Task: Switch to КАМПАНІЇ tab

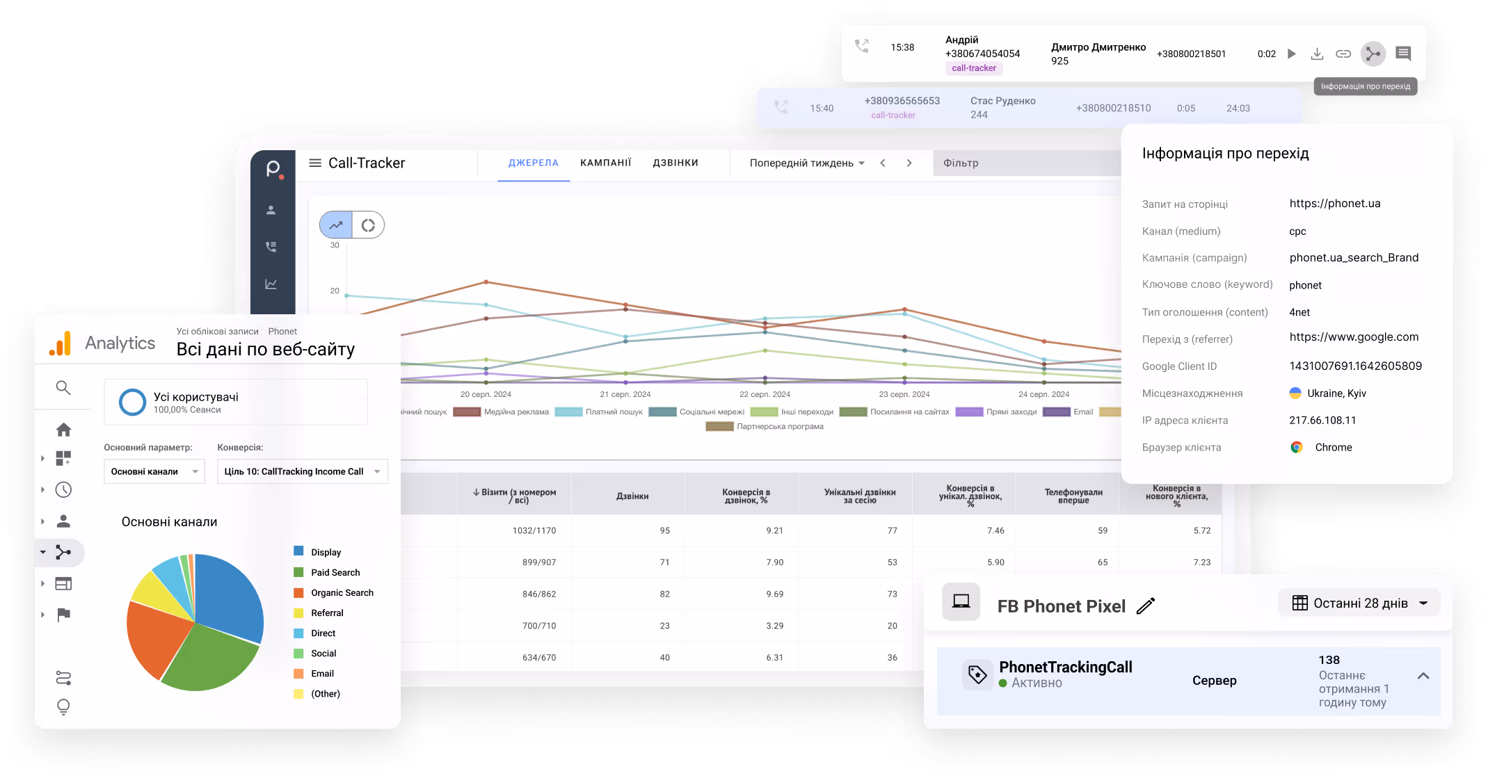Action: 606,163
